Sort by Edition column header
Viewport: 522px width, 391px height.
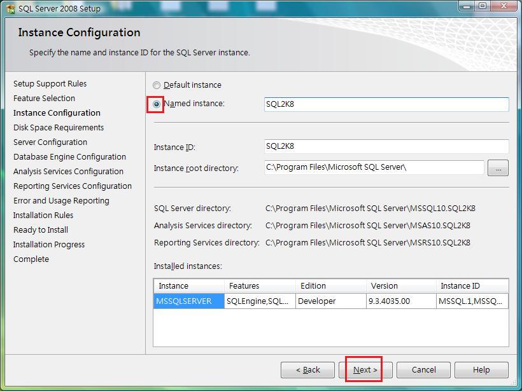331,286
